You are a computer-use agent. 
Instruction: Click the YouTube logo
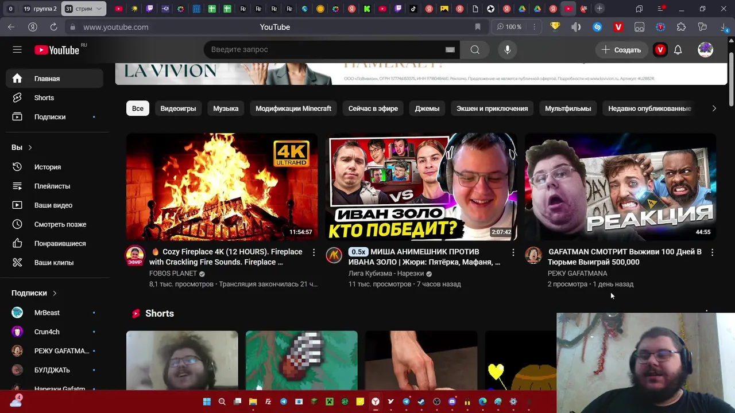coord(57,50)
